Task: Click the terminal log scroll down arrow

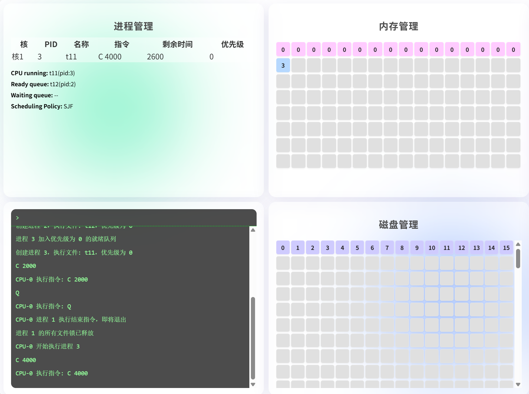Action: pos(253,384)
